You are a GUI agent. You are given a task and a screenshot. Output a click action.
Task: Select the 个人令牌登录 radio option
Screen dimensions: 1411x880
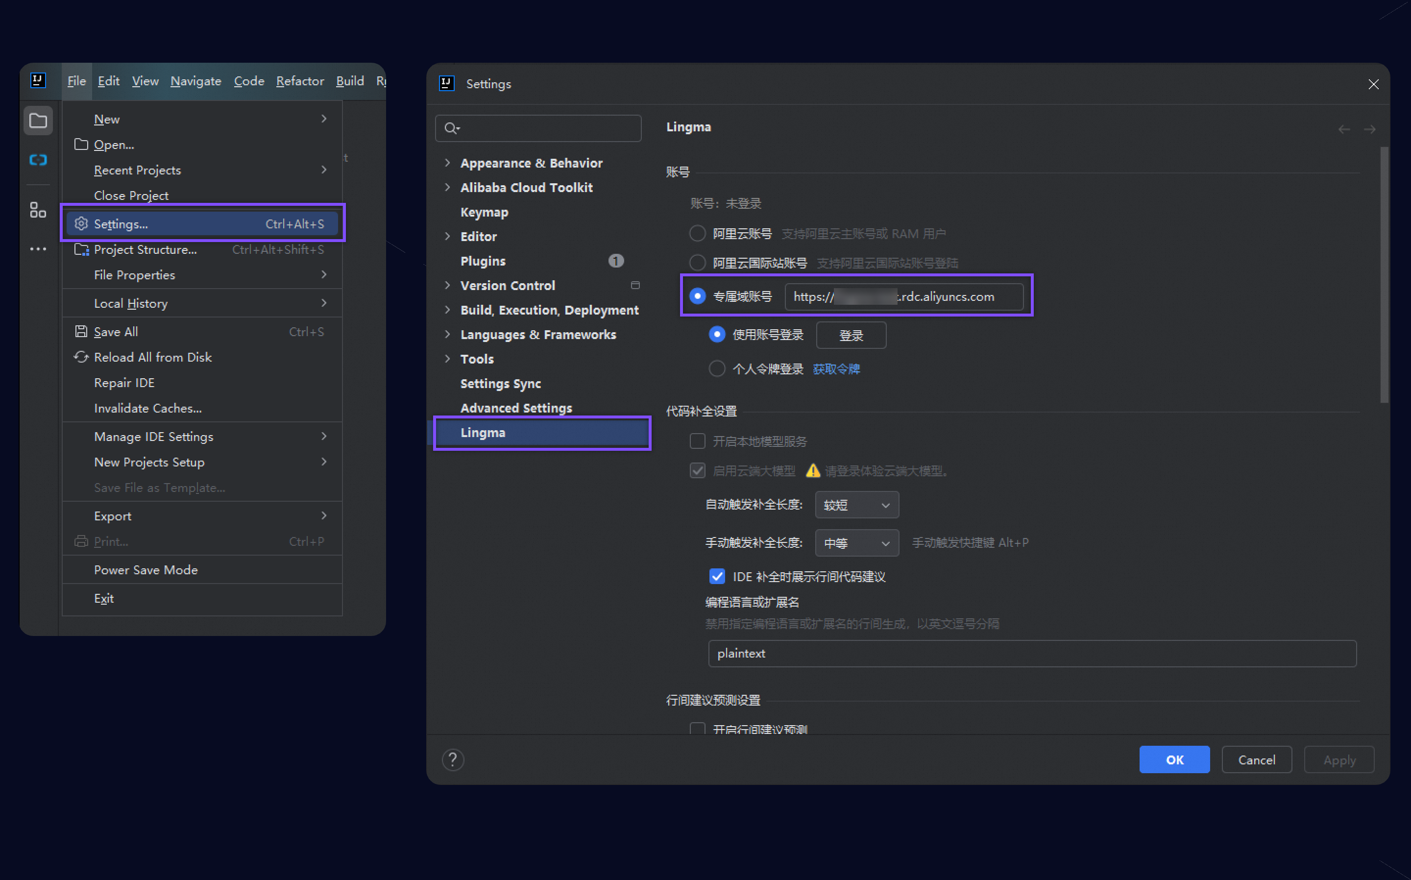pyautogui.click(x=717, y=368)
